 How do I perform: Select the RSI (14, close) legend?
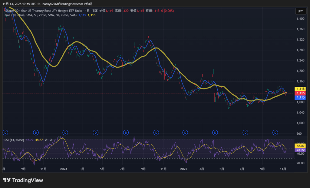(14, 140)
